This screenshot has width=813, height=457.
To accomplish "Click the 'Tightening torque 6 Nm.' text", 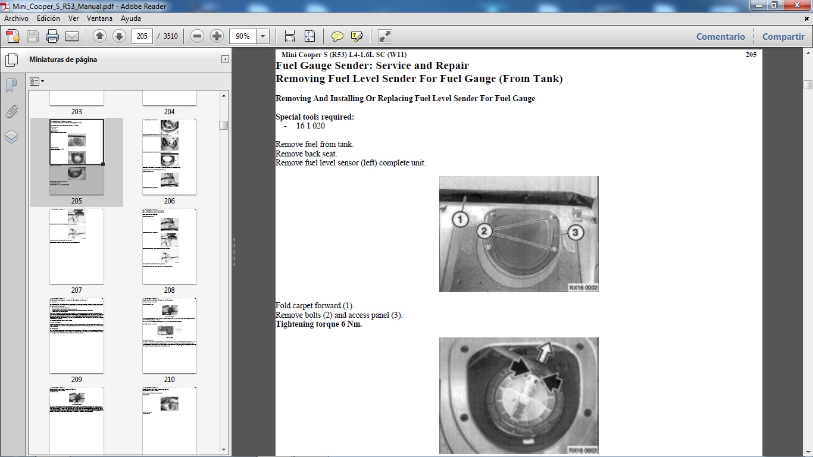I will tap(318, 324).
